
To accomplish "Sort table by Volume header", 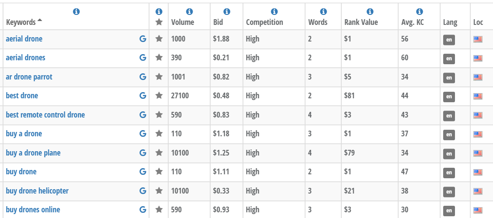I will (183, 22).
